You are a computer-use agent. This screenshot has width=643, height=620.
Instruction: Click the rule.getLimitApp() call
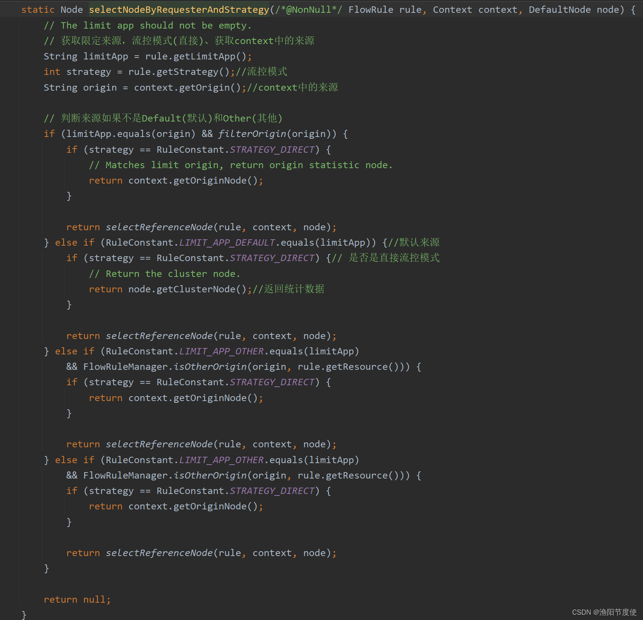196,56
